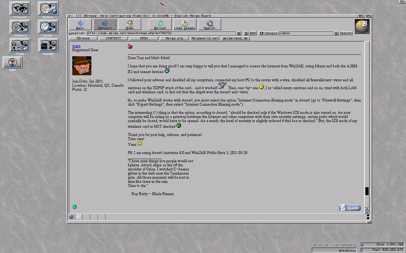This screenshot has width=406, height=253.
Task: Open tygre's user profile link
Action: point(76,46)
